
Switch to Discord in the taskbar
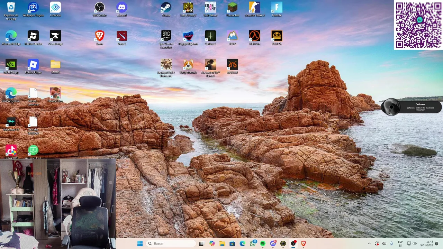click(273, 243)
